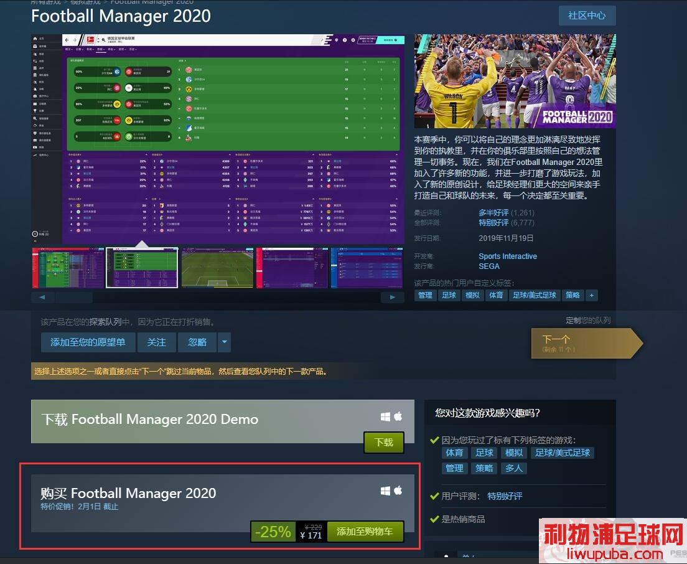Click the ¥ 171 discounted price
687x564 pixels.
[x=311, y=535]
